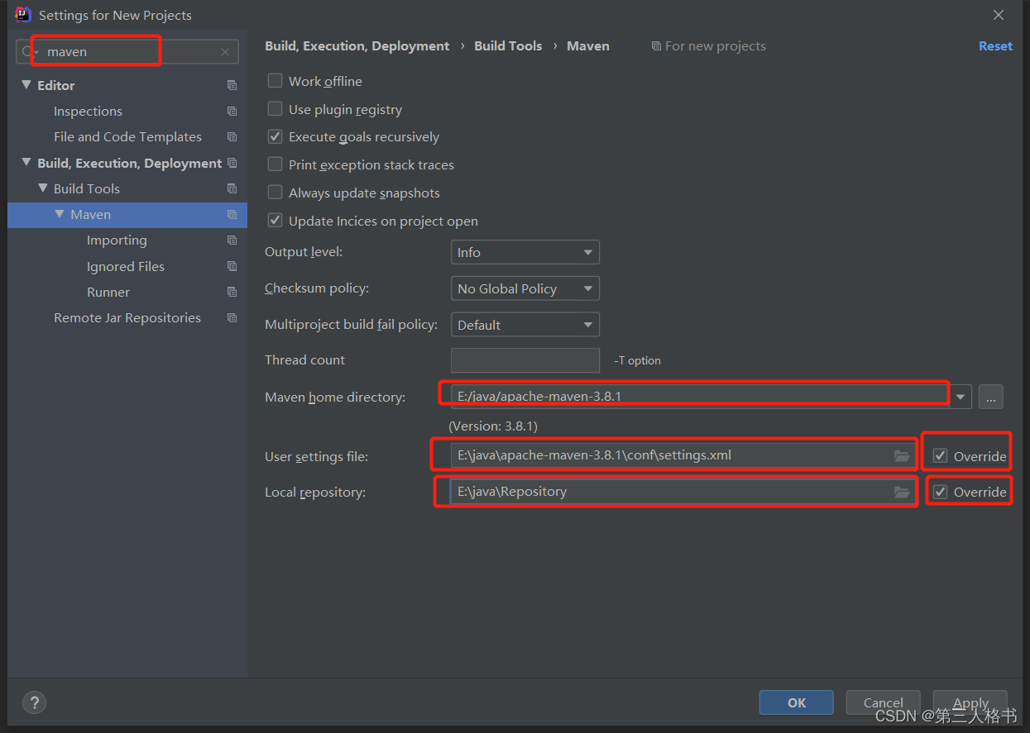
Task: Collapse the Maven tree node arrow
Action: coord(60,214)
